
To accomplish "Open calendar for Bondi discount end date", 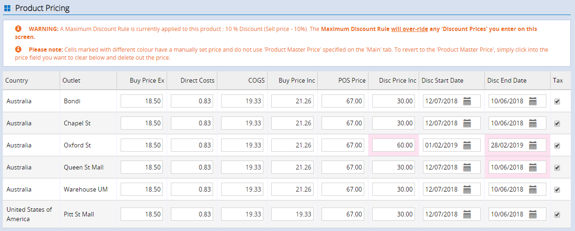I will point(533,101).
